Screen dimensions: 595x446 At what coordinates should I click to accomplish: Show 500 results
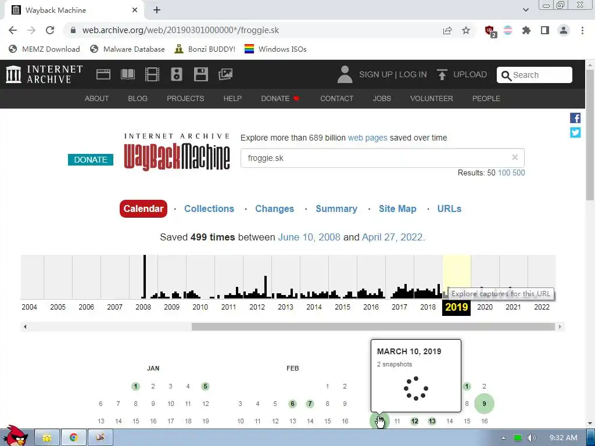pos(519,173)
